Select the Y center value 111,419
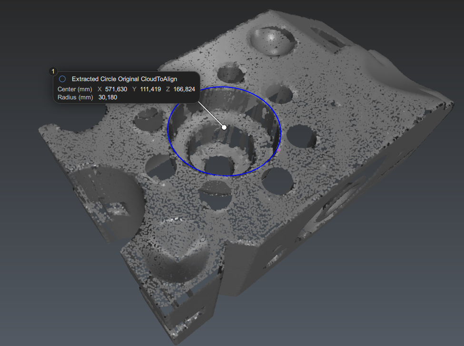The width and height of the screenshot is (464, 346). [150, 89]
